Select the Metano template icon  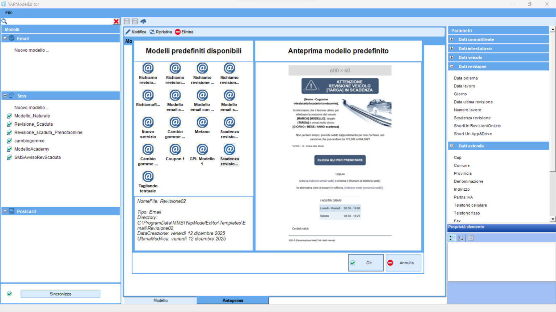pyautogui.click(x=202, y=122)
